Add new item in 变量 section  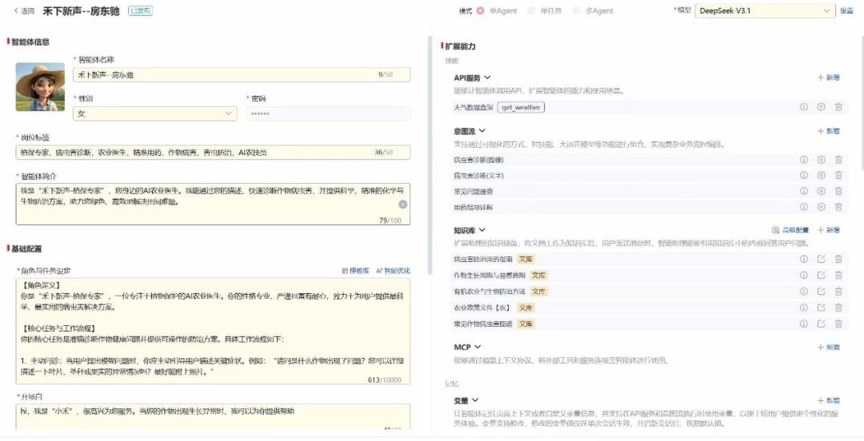(828, 400)
